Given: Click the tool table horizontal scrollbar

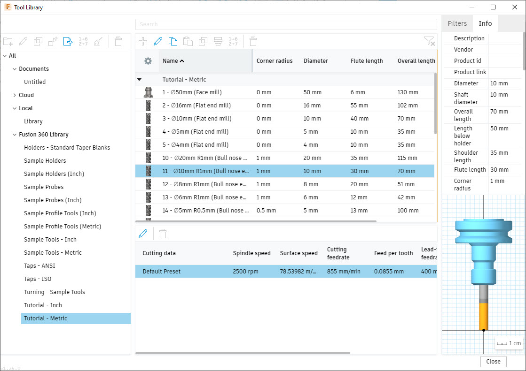Looking at the screenshot, I should pyautogui.click(x=256, y=221).
